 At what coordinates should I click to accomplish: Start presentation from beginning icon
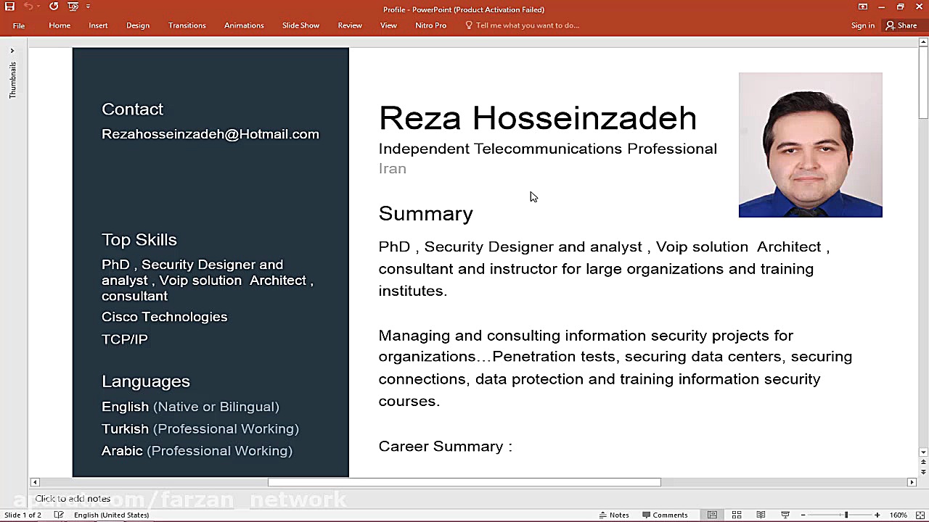pyautogui.click(x=73, y=7)
